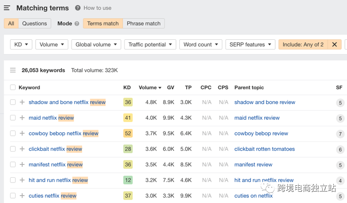Open the Traffic potential filter dropdown

tap(150, 44)
